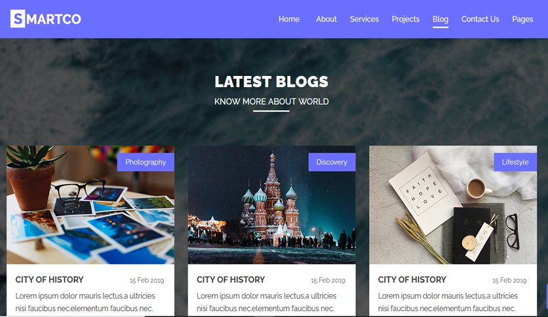Open the Home menu item
The width and height of the screenshot is (548, 317).
[x=289, y=19]
